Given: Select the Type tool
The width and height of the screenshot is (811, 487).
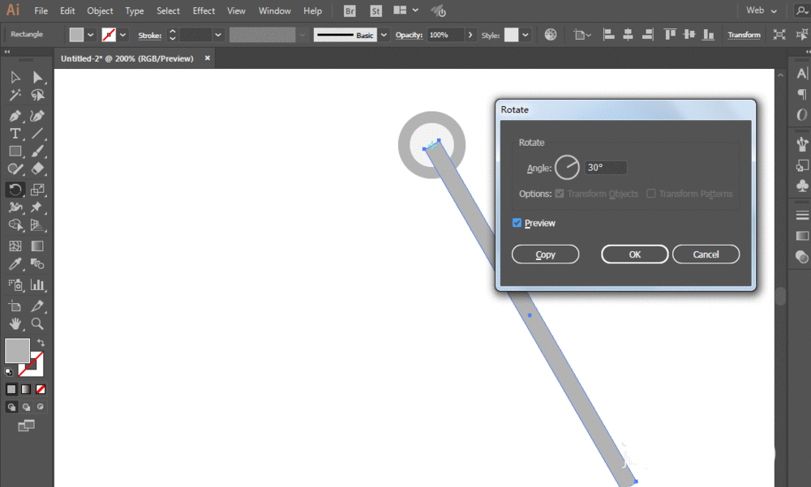Looking at the screenshot, I should [15, 134].
